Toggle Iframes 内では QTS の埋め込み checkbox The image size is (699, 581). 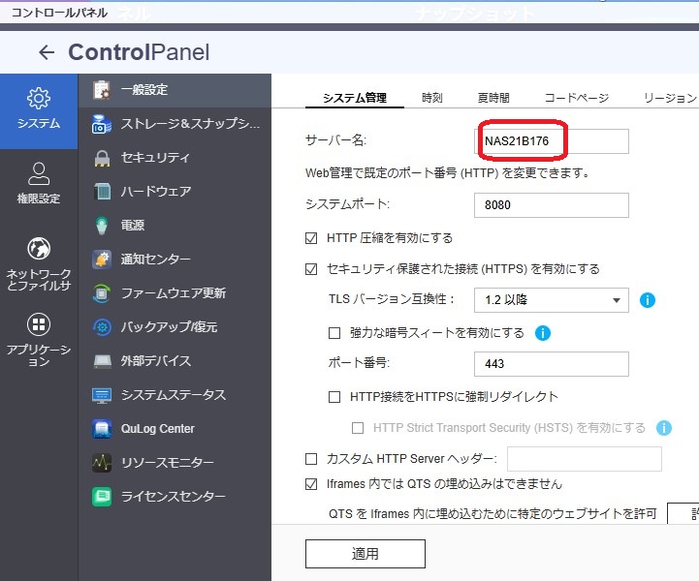tap(311, 484)
